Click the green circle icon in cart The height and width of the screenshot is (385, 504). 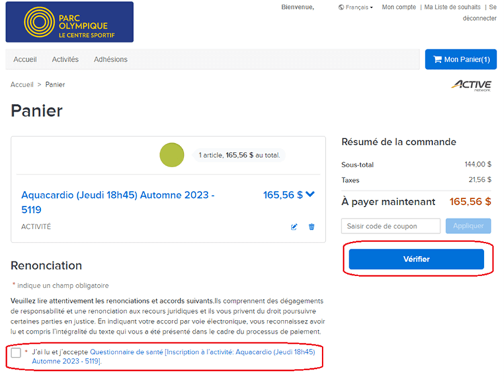coord(171,155)
